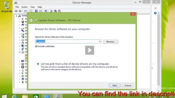Select the IDE controllers icon next to 'ID'

click(23, 34)
